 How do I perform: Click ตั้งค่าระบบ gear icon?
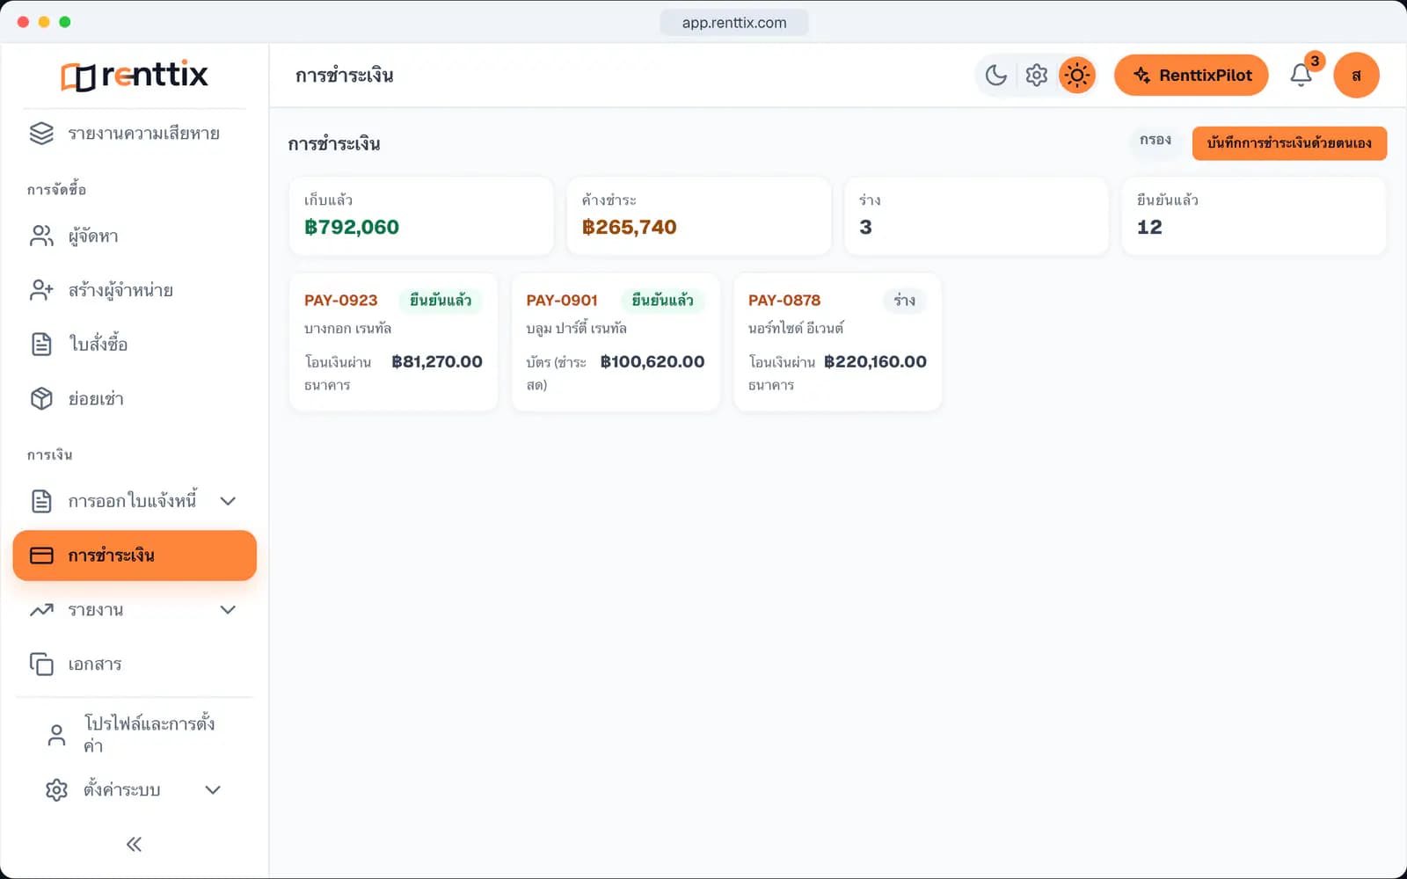[56, 790]
